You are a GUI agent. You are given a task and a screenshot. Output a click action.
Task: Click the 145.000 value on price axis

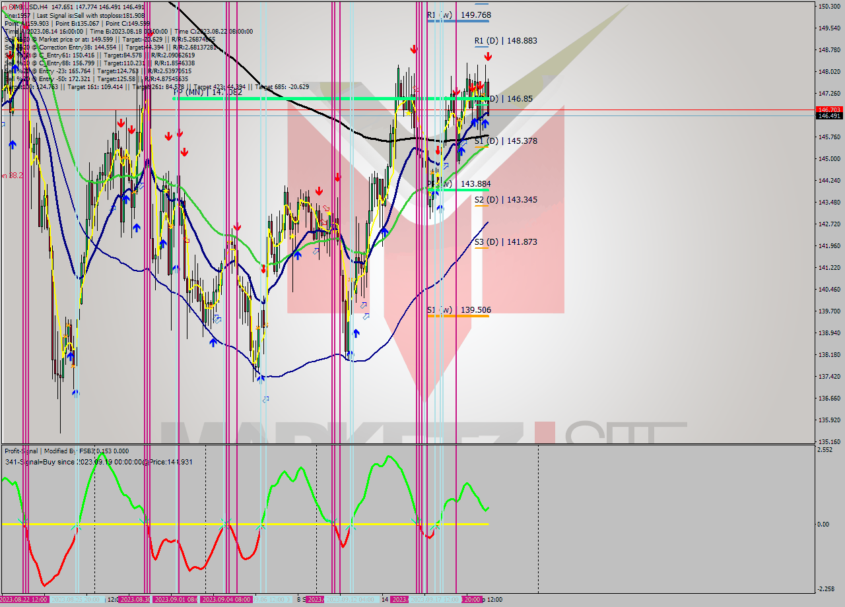[x=829, y=159]
